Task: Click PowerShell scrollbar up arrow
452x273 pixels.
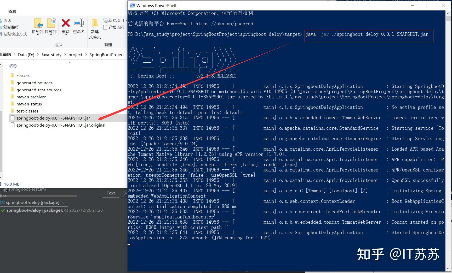Action: click(x=448, y=13)
